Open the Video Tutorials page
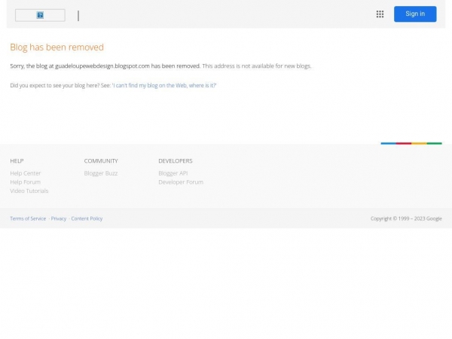452x339 pixels. [29, 191]
